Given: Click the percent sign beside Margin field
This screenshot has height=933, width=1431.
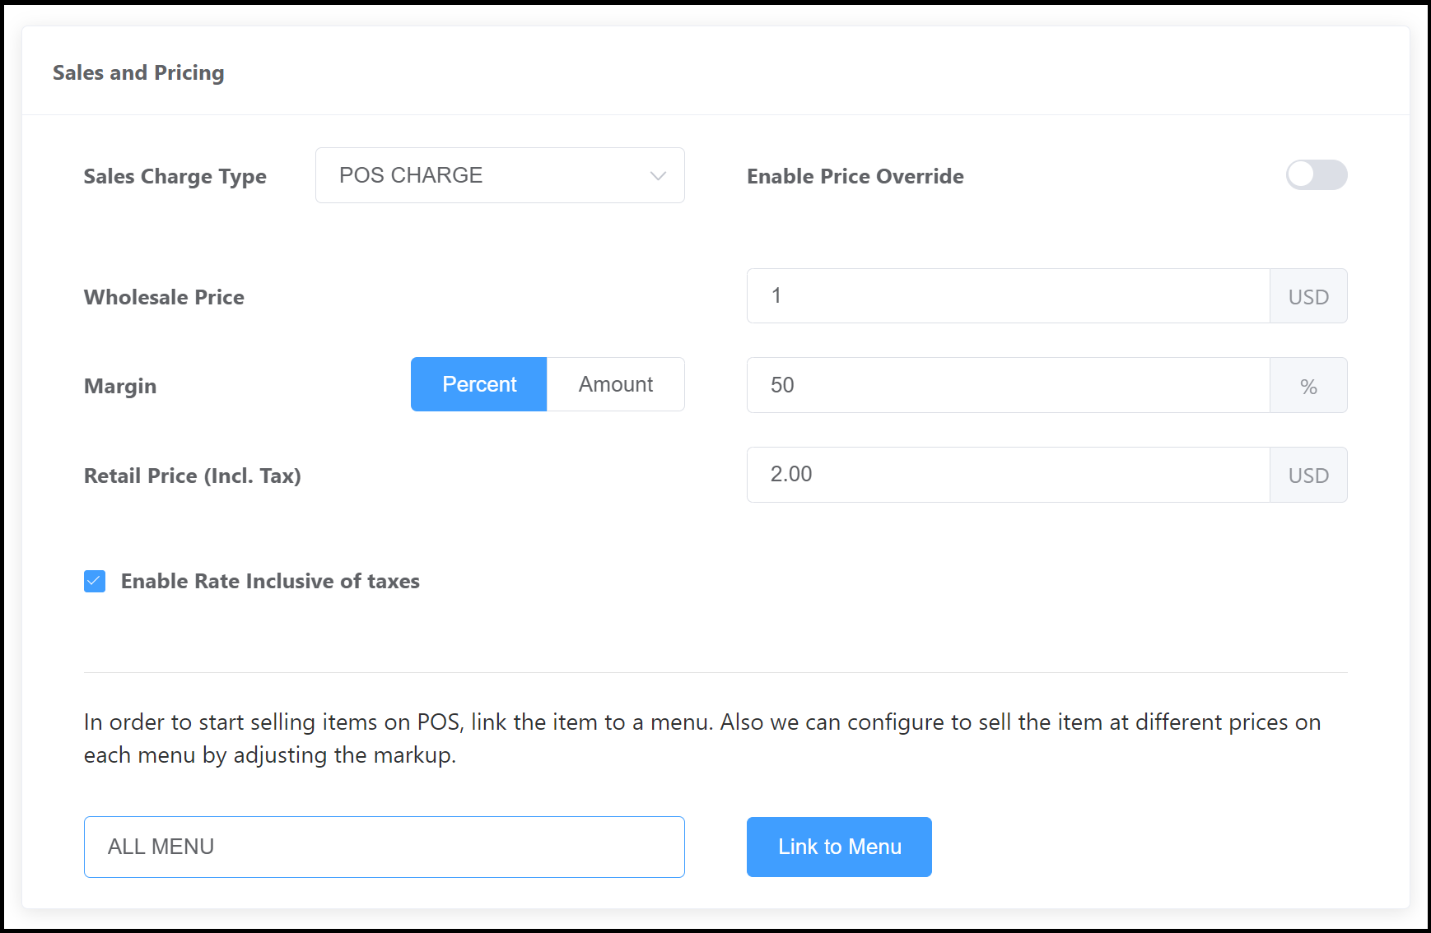Looking at the screenshot, I should [x=1309, y=385].
